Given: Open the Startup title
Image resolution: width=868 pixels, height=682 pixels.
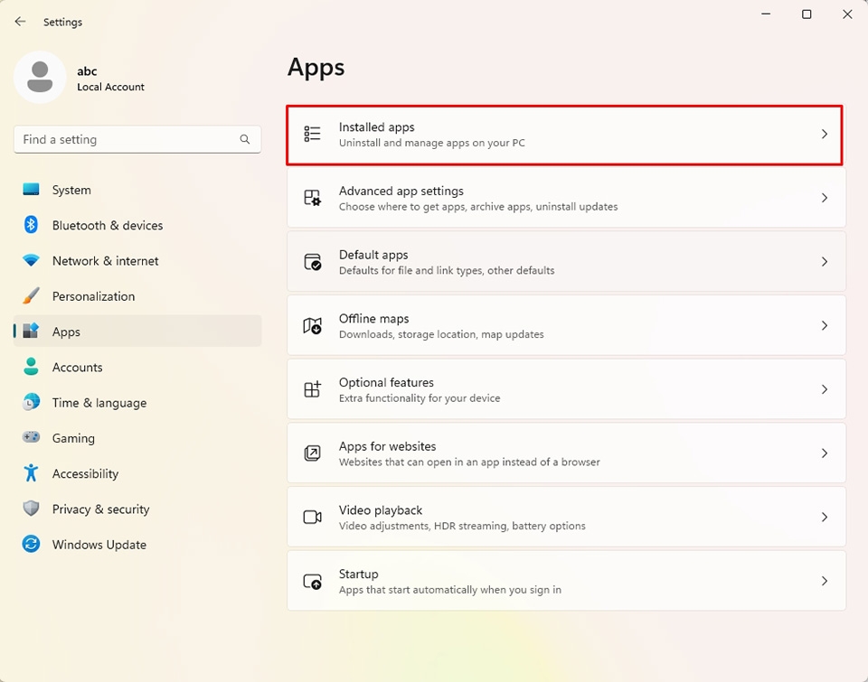Looking at the screenshot, I should 358,575.
